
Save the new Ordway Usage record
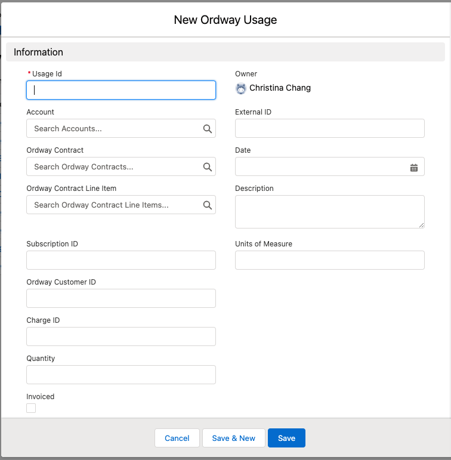click(286, 438)
